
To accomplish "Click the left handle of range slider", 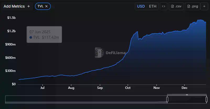I will 167,99.
